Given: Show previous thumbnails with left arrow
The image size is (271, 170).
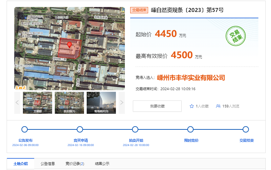Looking at the screenshot, I should coord(17,103).
